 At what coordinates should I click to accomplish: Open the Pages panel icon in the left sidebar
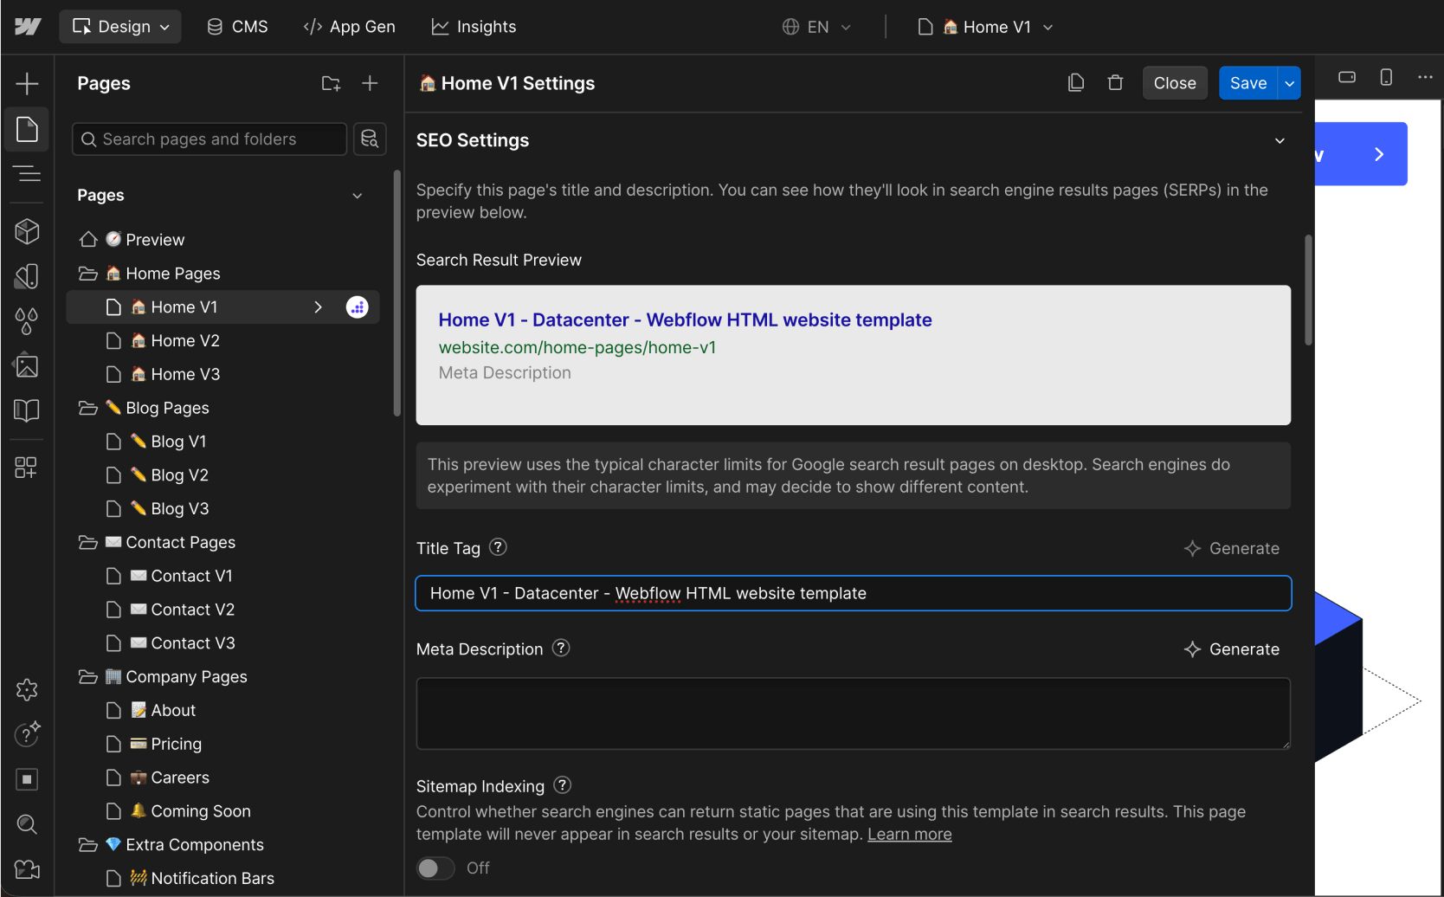click(x=27, y=129)
